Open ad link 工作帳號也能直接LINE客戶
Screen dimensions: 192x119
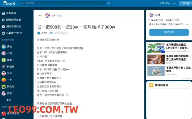178,46
